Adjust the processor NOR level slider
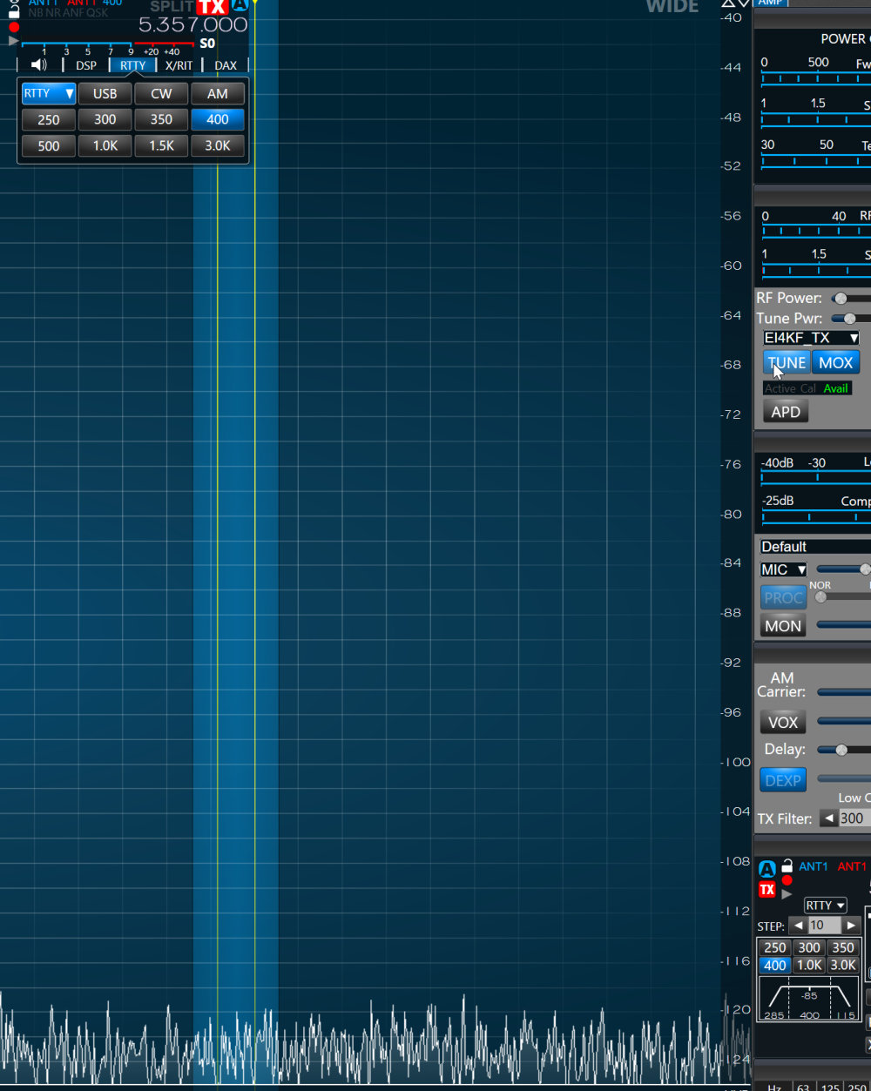Image resolution: width=871 pixels, height=1091 pixels. click(844, 597)
